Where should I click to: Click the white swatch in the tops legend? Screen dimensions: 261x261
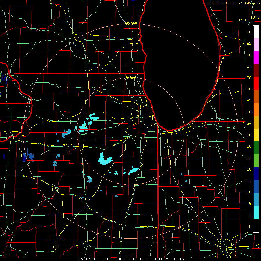(256, 32)
